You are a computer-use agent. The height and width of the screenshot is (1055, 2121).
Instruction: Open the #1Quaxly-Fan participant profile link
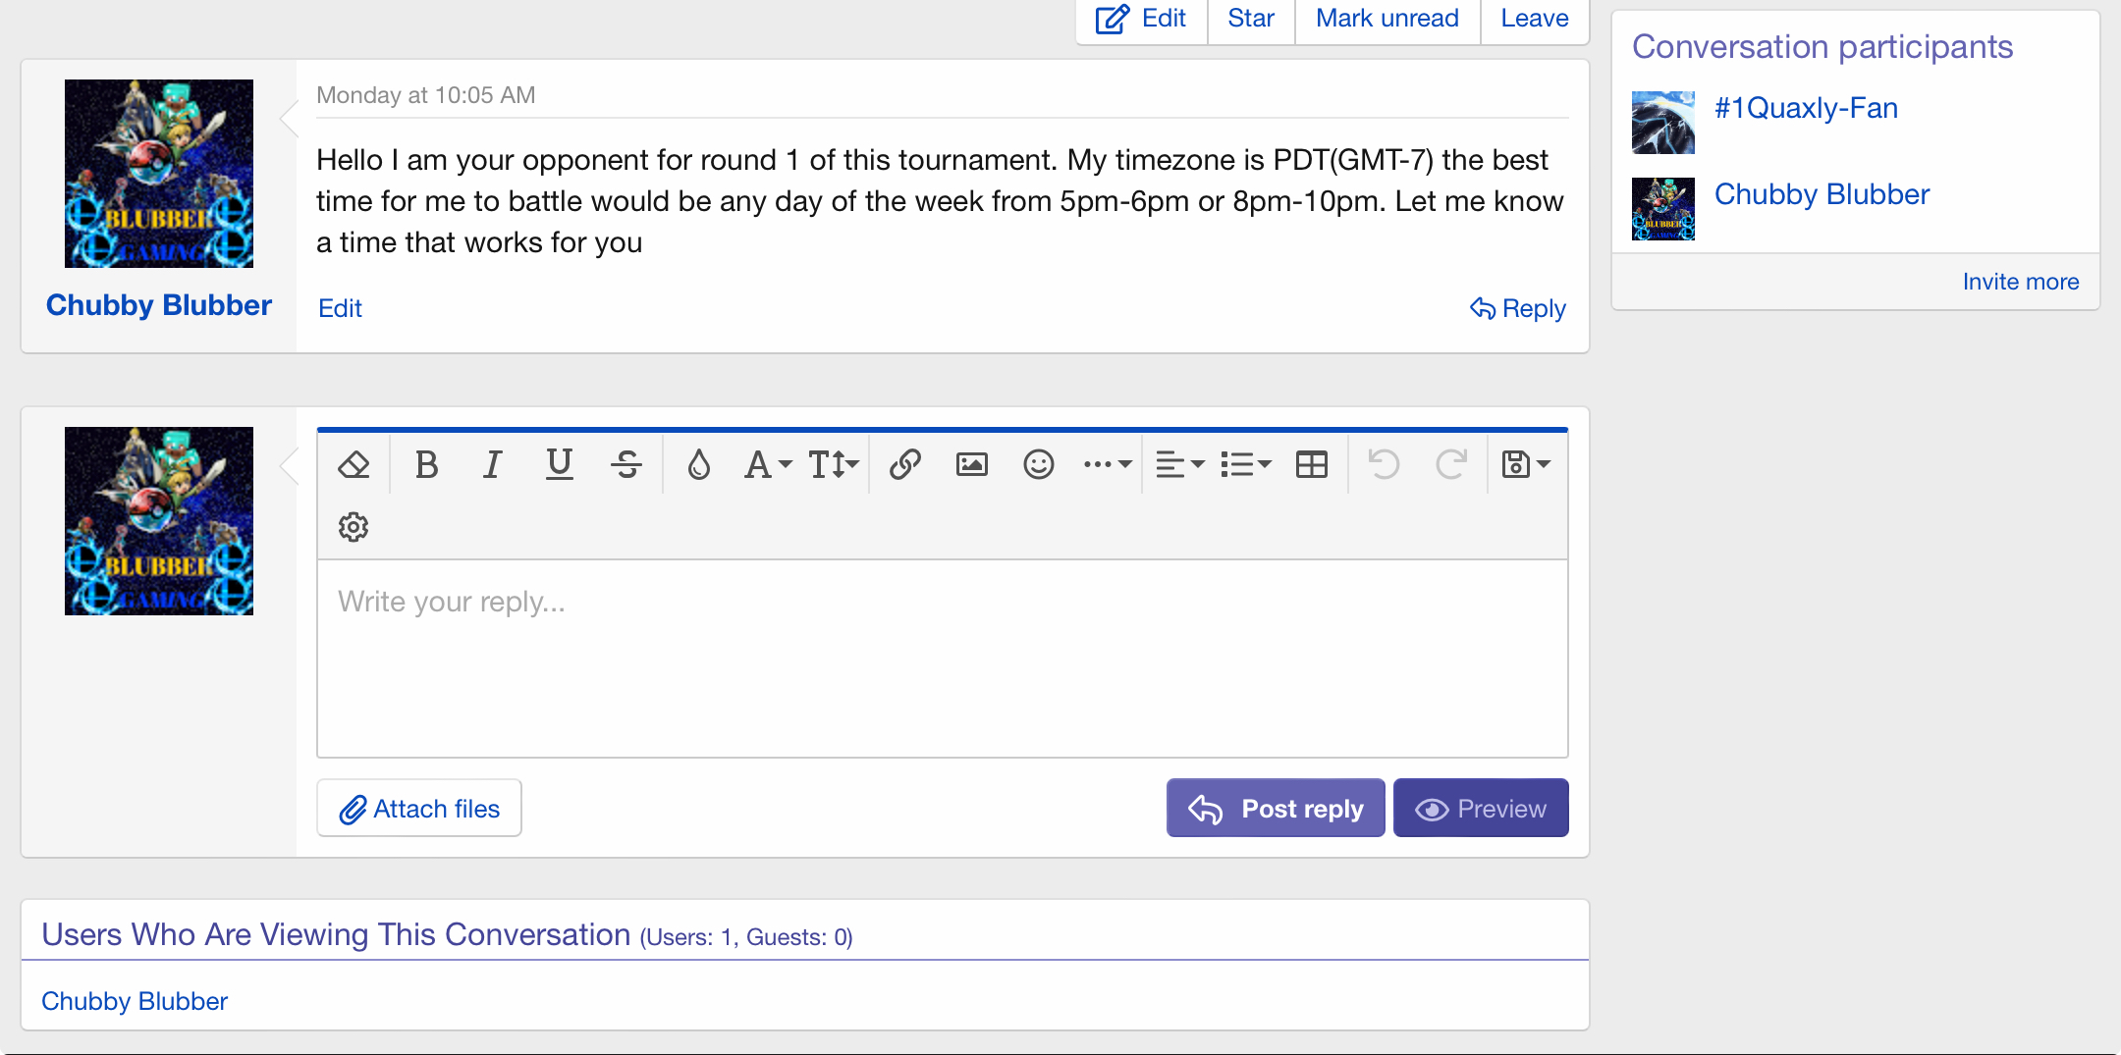pyautogui.click(x=1805, y=108)
